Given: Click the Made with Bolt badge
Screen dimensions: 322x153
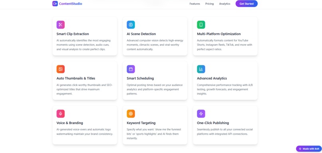Looking at the screenshot, I should [309, 149].
